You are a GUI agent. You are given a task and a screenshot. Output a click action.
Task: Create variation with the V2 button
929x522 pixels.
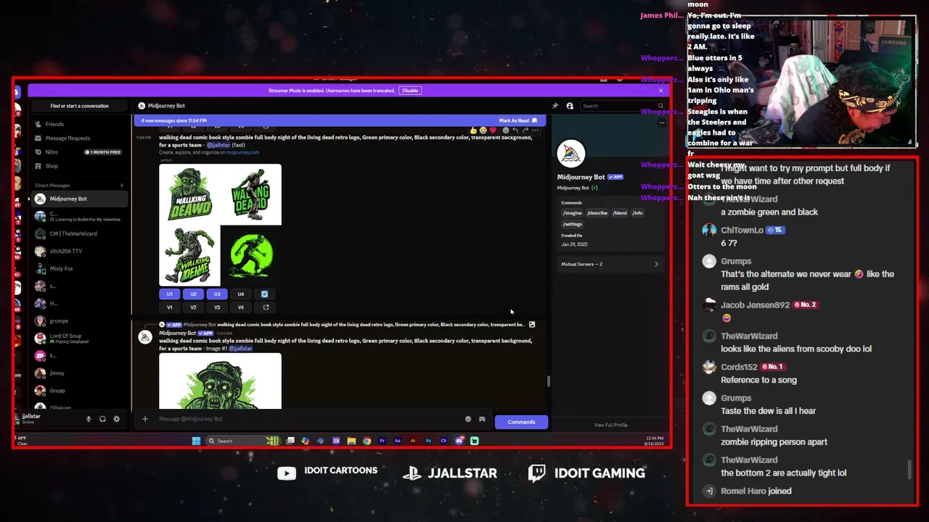(x=193, y=307)
